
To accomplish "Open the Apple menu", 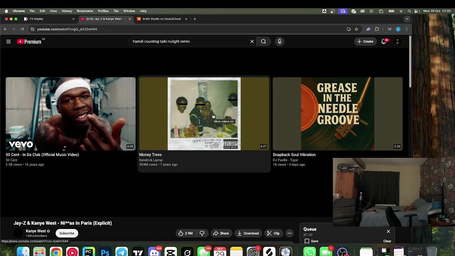I will pyautogui.click(x=6, y=11).
